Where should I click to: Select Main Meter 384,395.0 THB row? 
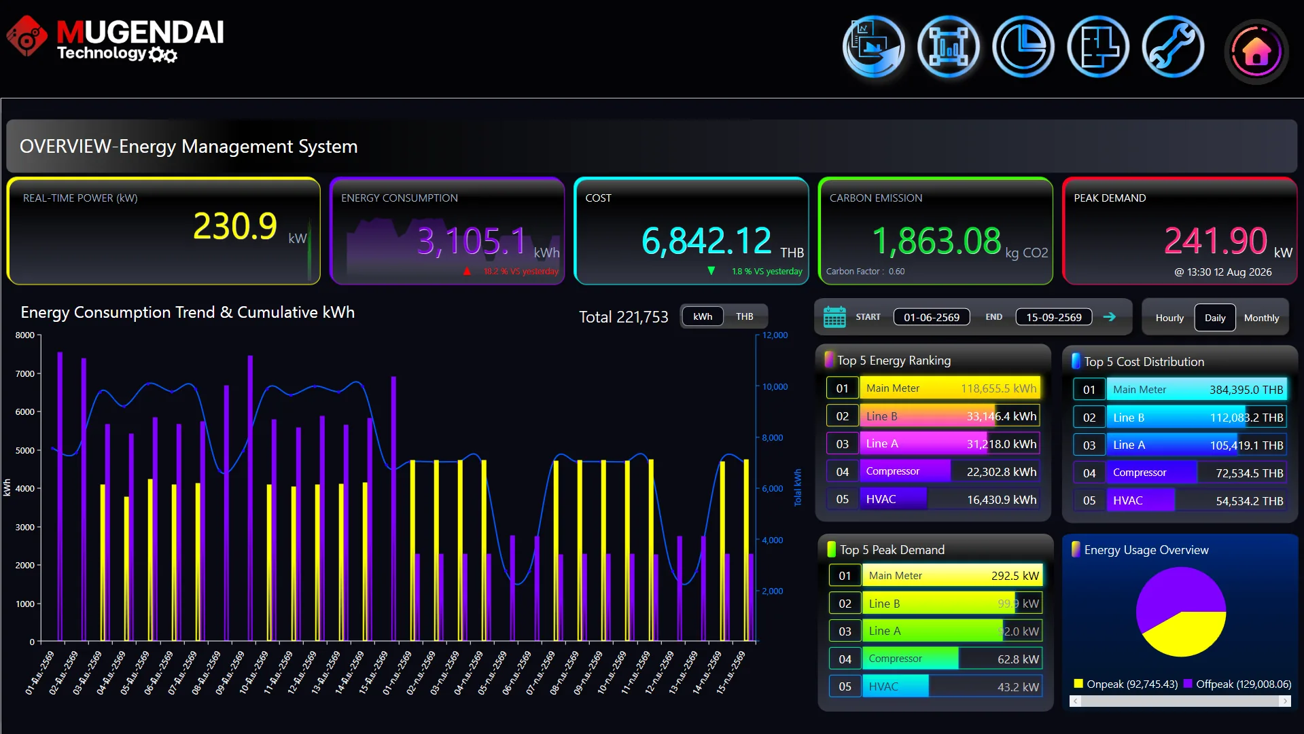point(1180,390)
